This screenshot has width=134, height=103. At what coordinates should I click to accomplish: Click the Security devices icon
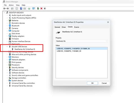[10, 67]
